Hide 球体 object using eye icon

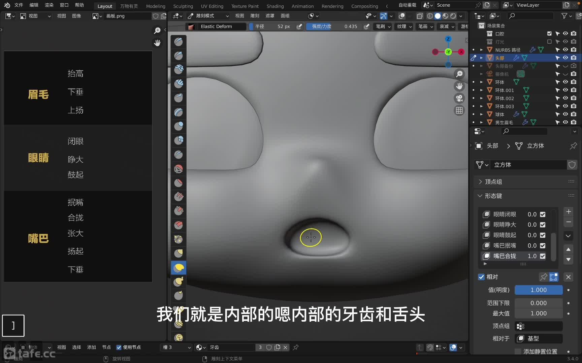[565, 114]
